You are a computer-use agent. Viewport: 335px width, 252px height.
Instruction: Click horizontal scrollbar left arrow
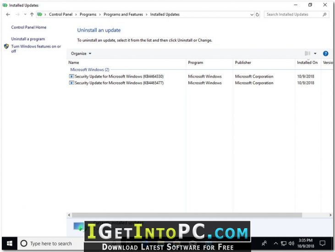(x=69, y=215)
